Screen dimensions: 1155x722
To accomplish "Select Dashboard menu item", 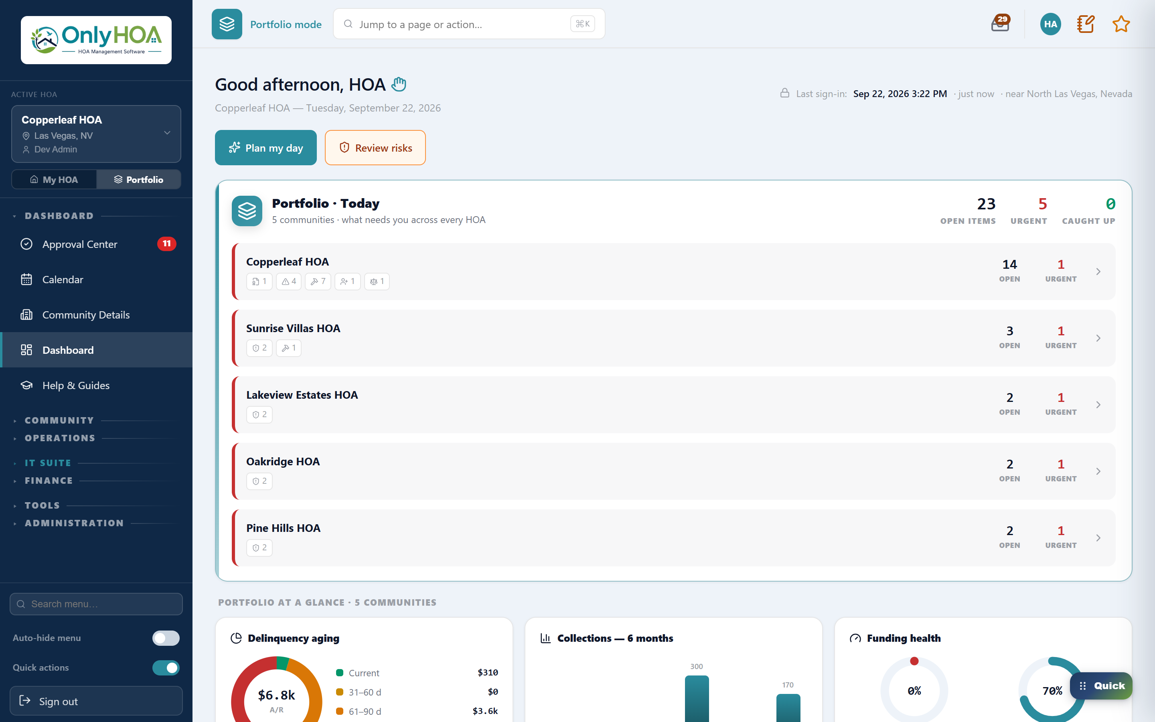I will (x=96, y=350).
